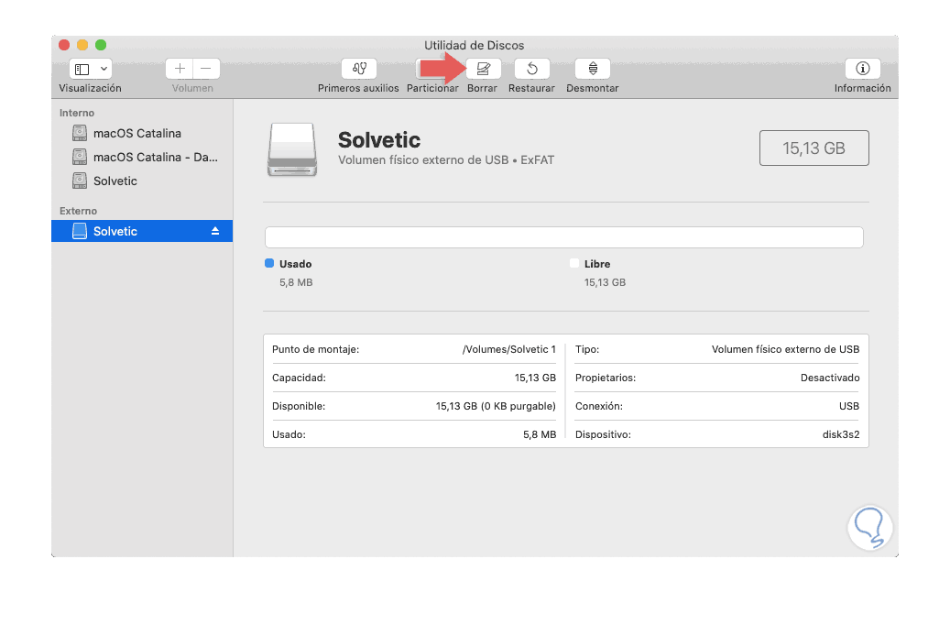Click the Solvetic volume title
This screenshot has width=950, height=625.
click(x=379, y=140)
